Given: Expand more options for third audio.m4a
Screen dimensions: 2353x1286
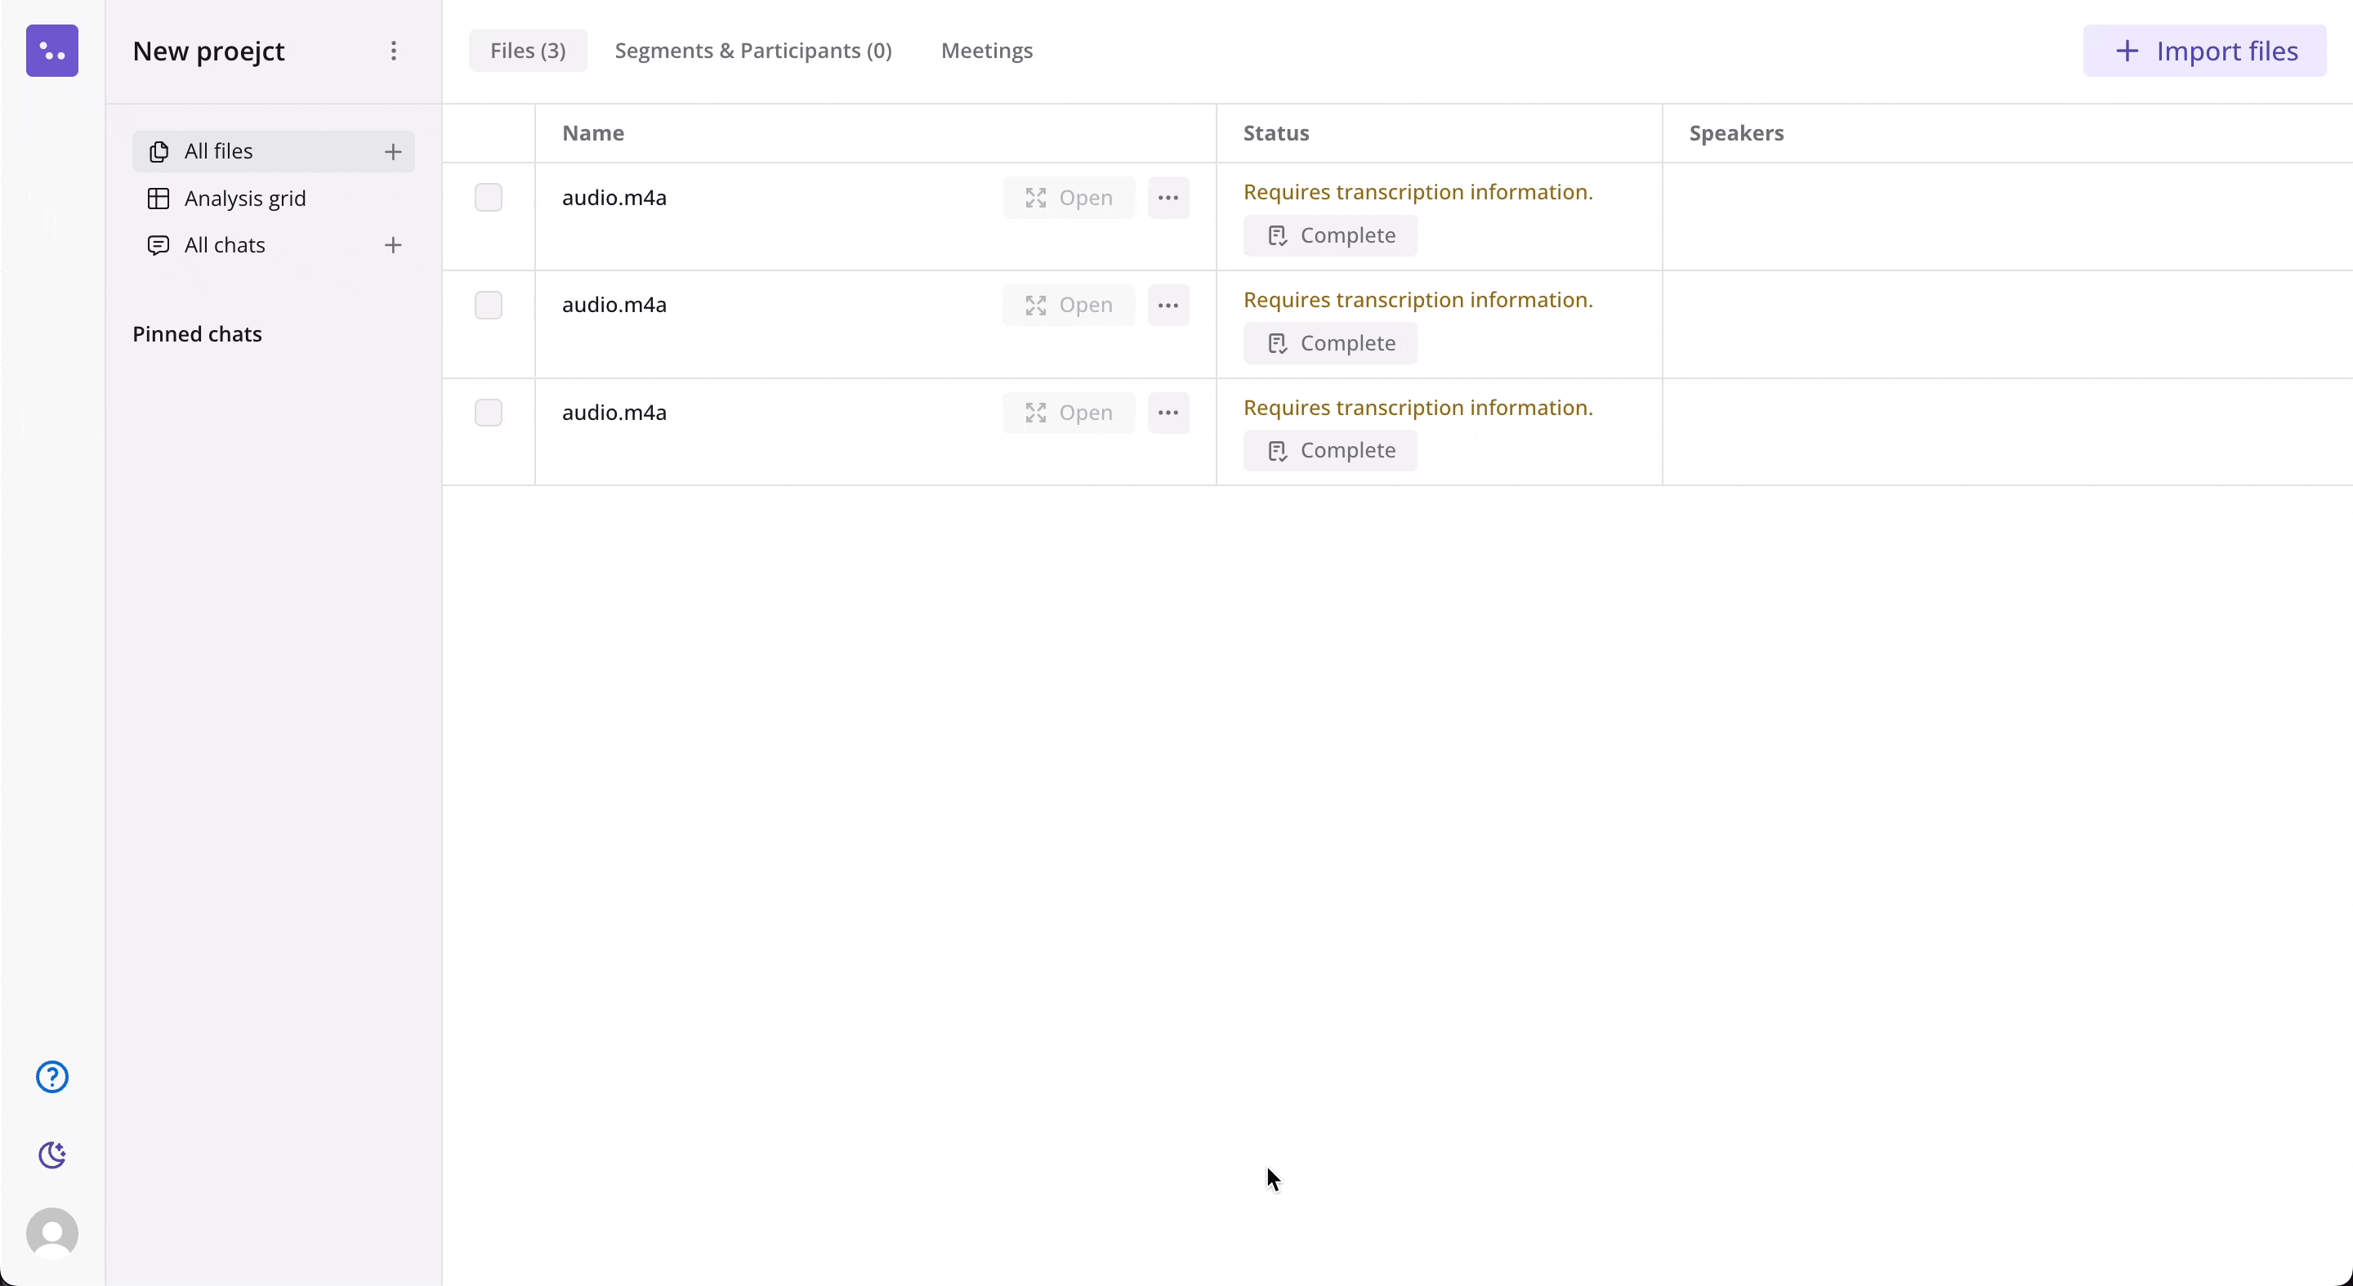Looking at the screenshot, I should click(1168, 413).
